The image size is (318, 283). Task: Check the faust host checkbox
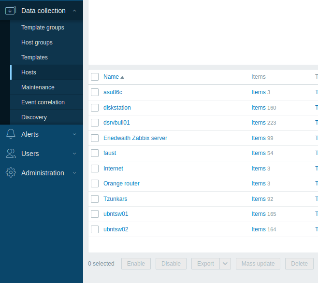[95, 153]
